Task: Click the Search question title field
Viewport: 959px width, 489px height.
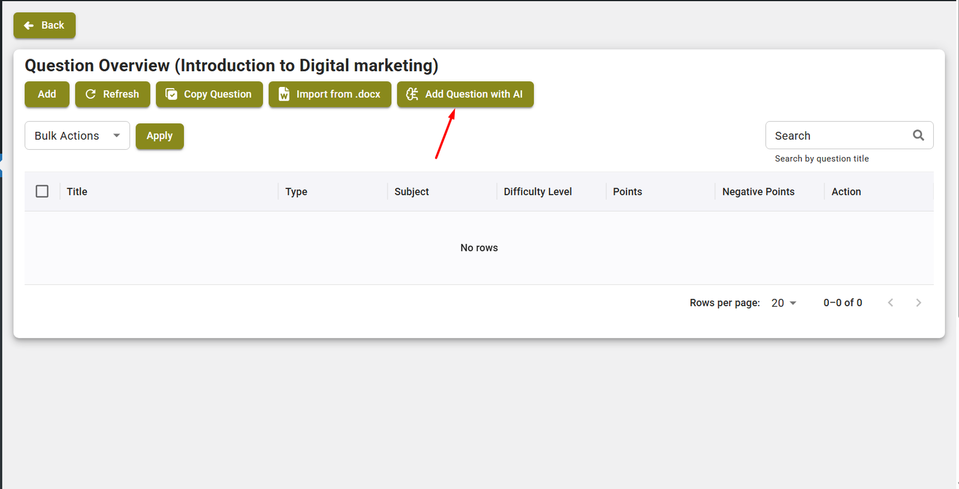Action: [839, 135]
